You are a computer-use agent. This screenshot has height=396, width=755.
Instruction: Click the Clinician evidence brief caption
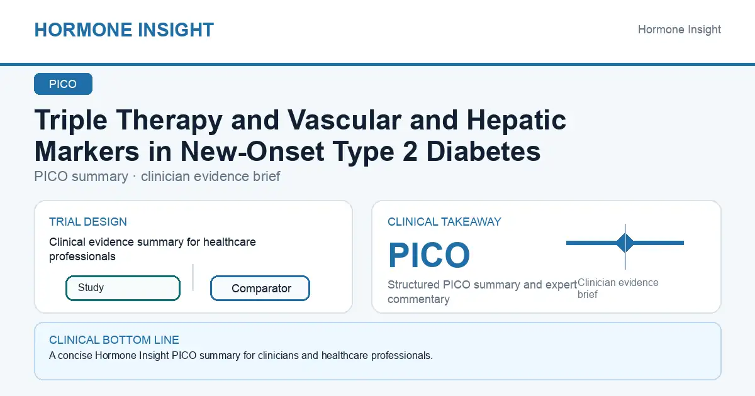click(x=618, y=289)
